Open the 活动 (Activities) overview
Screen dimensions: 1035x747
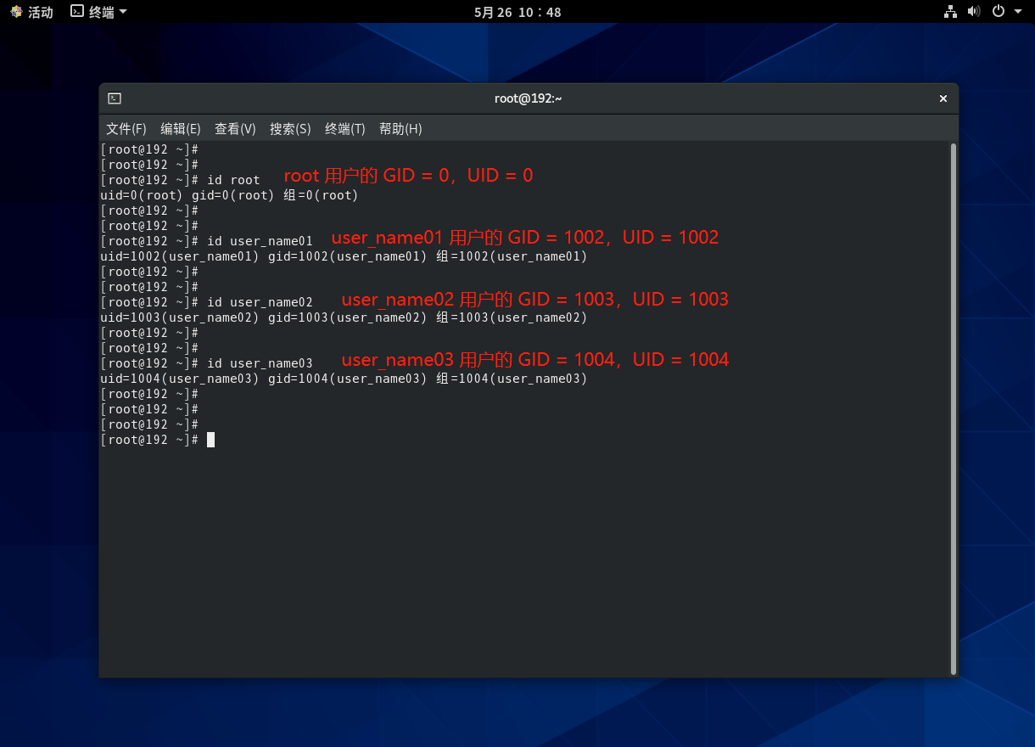tap(31, 12)
